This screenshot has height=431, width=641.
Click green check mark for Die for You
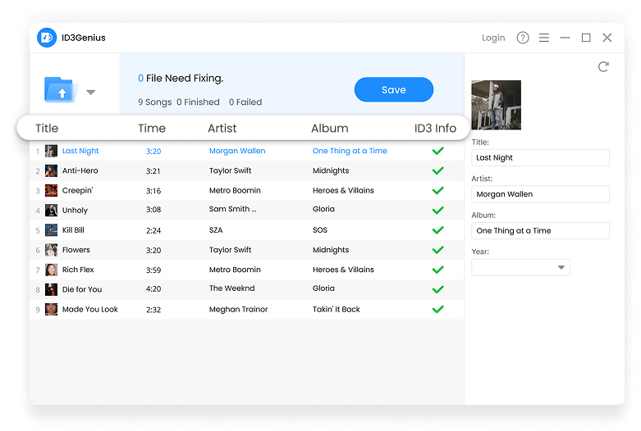[437, 289]
